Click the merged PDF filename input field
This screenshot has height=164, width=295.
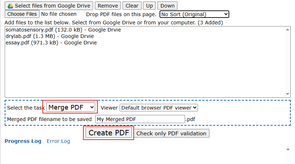140,119
